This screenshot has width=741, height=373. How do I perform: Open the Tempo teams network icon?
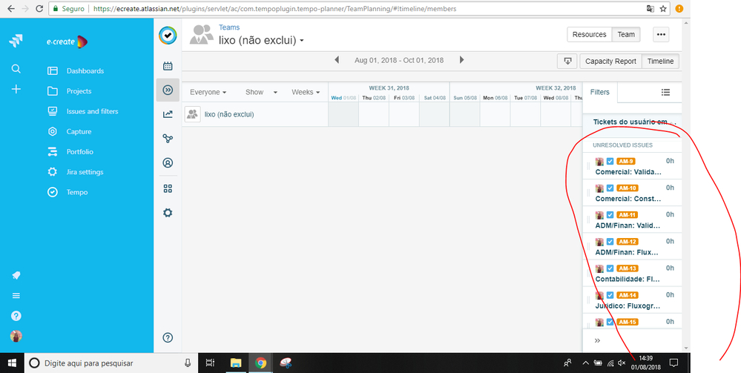tap(168, 139)
